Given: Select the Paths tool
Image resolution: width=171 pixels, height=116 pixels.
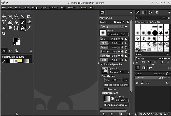Looking at the screenshot, I should tap(16, 28).
